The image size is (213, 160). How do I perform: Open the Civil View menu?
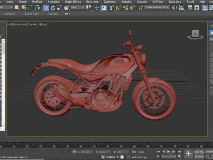coord(158,2)
